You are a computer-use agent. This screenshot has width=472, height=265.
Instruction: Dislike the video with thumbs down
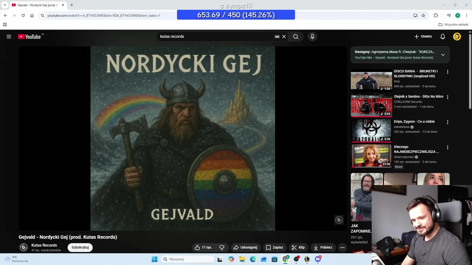click(x=222, y=247)
